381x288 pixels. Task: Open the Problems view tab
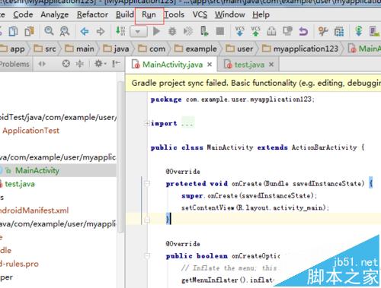click(14, 64)
